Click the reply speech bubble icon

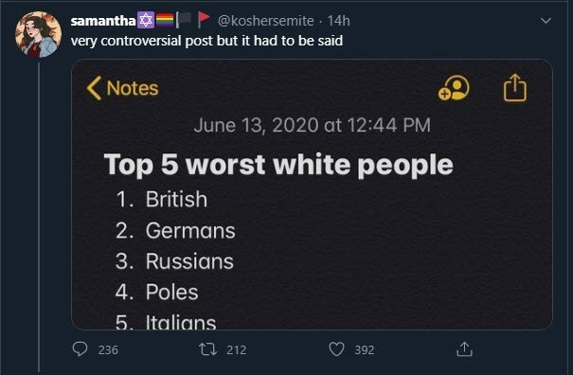click(x=80, y=349)
